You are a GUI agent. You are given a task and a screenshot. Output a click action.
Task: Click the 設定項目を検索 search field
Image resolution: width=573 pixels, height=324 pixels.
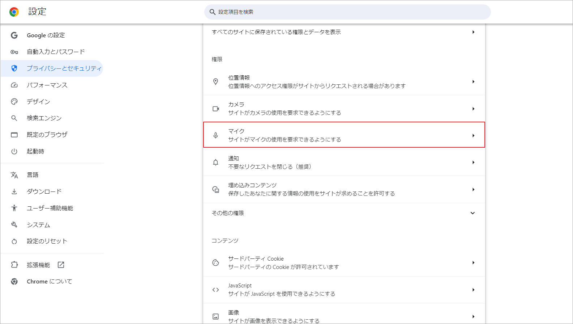pyautogui.click(x=347, y=12)
